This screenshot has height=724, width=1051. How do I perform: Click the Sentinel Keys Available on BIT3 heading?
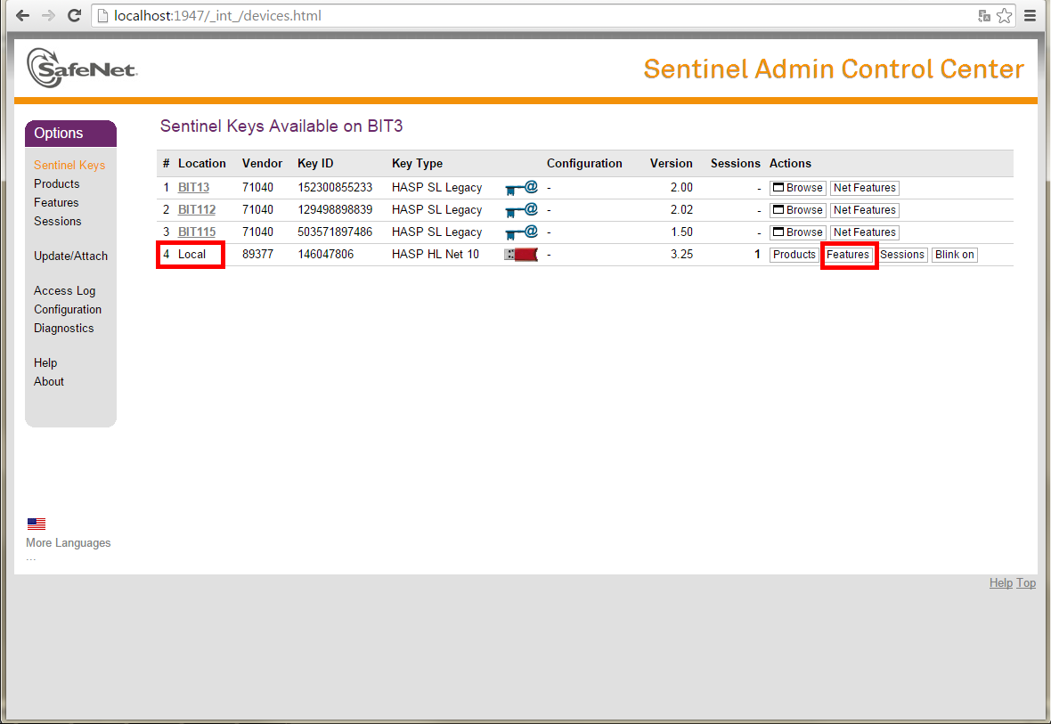tap(281, 126)
